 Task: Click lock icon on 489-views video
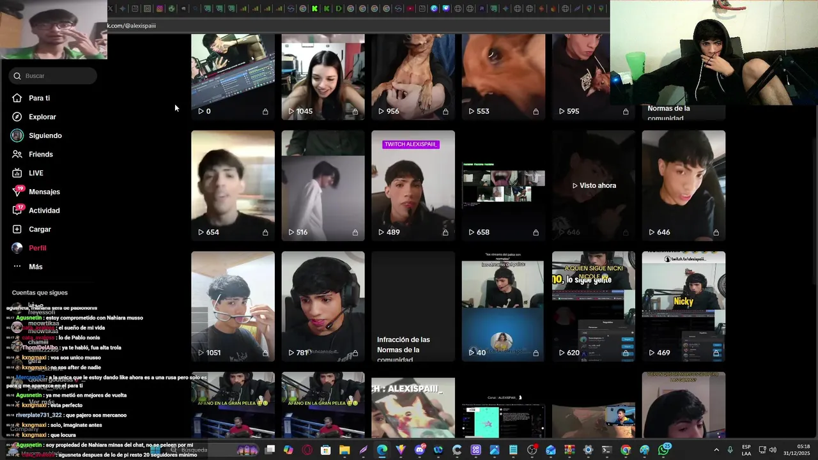click(x=445, y=233)
